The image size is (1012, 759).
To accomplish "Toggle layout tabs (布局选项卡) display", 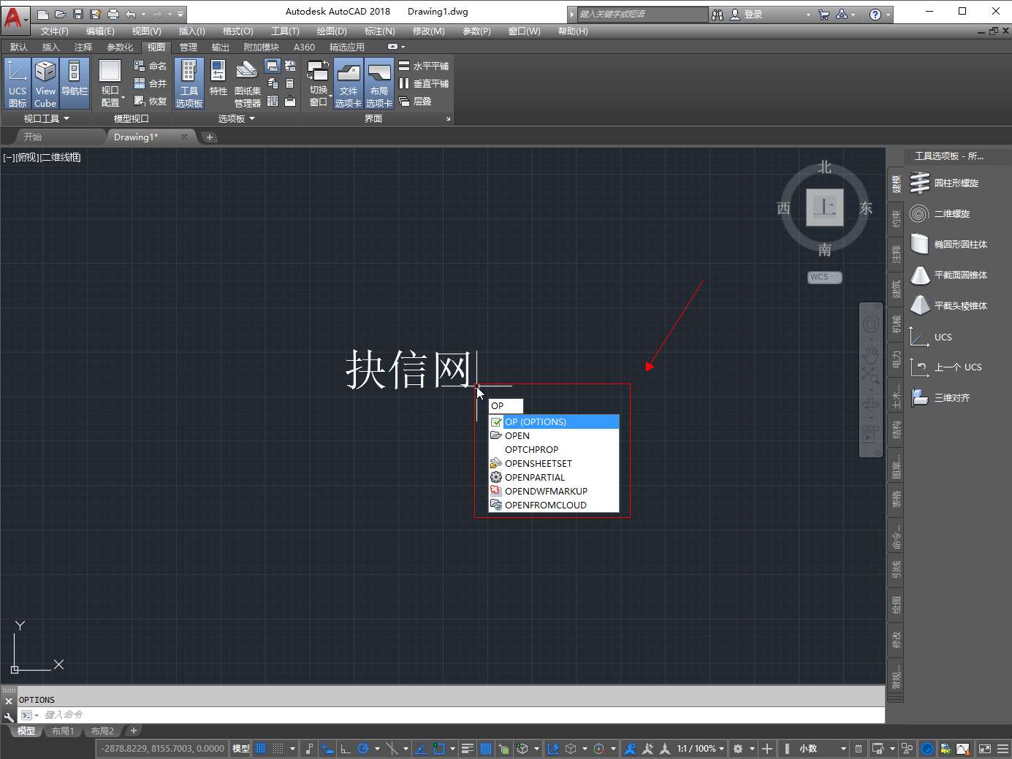I will pyautogui.click(x=379, y=83).
